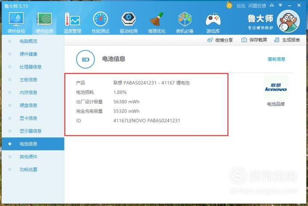
Task: Select 硬盘信息 in sidebar
Action: click(x=33, y=105)
